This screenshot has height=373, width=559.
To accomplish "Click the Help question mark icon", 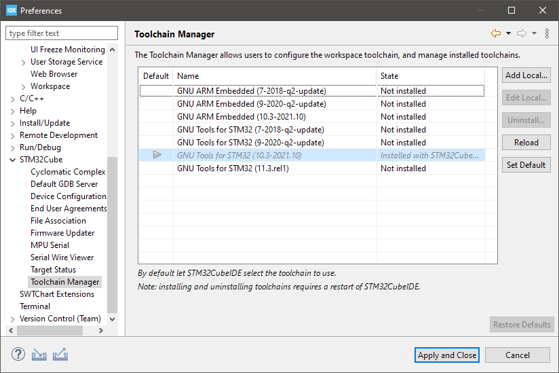I will click(18, 354).
